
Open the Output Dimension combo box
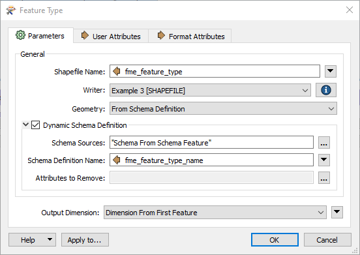(x=215, y=213)
